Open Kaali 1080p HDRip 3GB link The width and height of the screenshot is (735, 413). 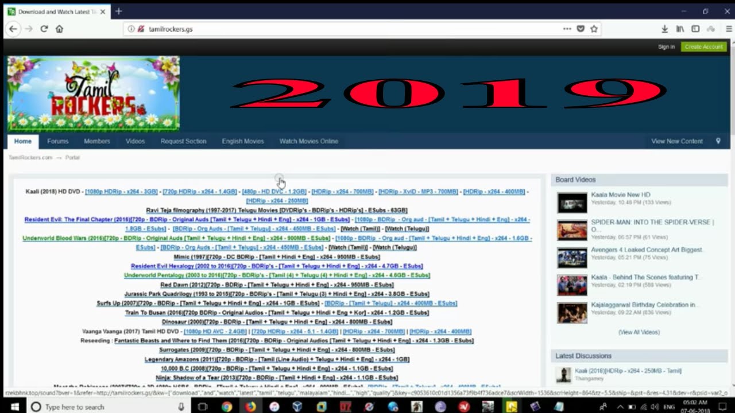pyautogui.click(x=121, y=192)
